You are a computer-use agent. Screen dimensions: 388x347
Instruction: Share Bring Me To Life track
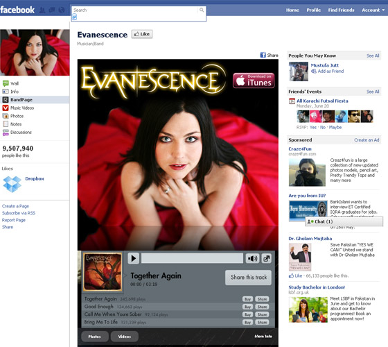tap(262, 322)
